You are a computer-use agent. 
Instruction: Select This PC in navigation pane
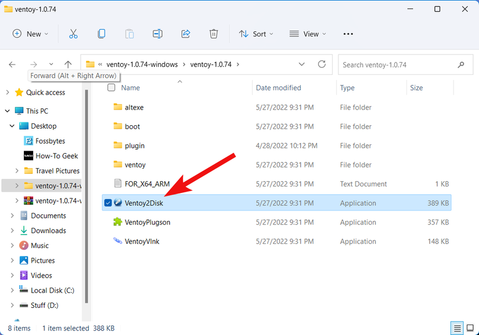(37, 111)
